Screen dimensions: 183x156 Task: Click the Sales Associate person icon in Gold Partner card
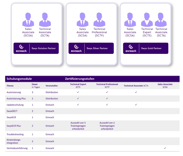pyautogui.click(x=130, y=20)
